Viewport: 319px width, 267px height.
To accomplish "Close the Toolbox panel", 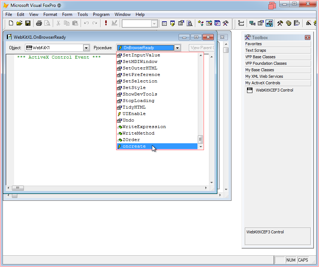I will 307,38.
